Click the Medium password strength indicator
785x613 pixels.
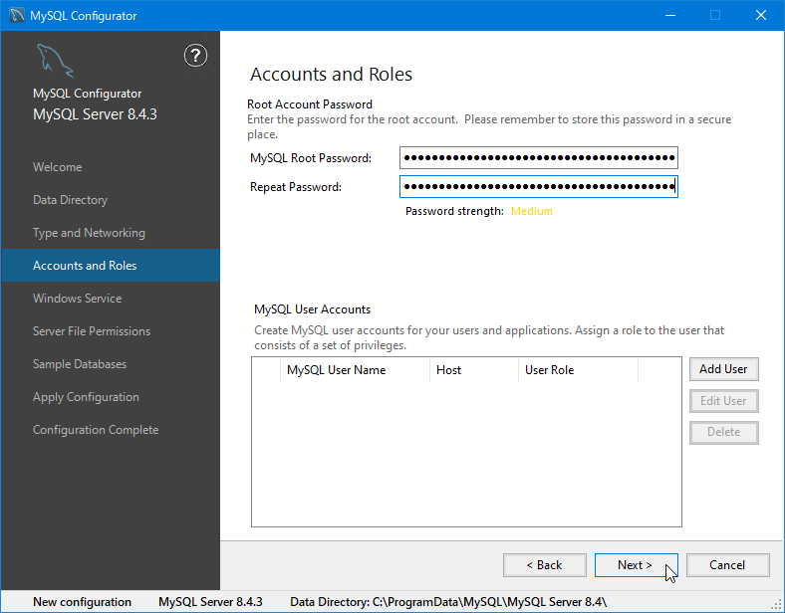coord(532,211)
